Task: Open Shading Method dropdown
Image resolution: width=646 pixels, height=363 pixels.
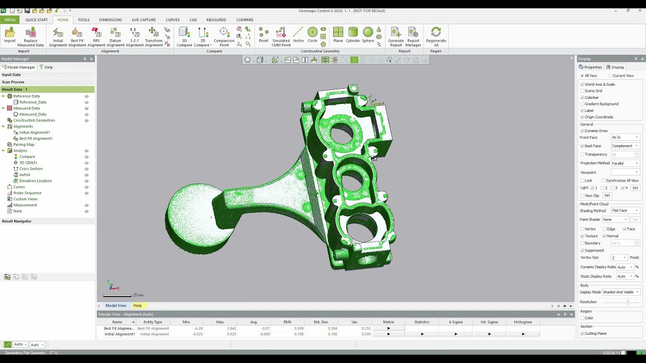Action: 625,210
